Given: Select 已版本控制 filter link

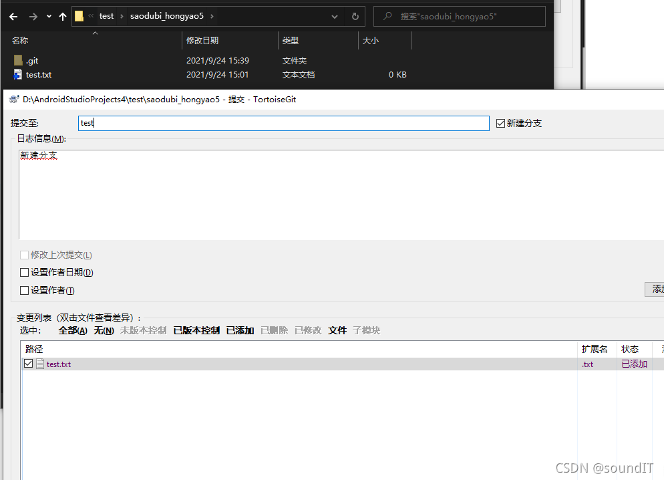Looking at the screenshot, I should click(x=196, y=330).
